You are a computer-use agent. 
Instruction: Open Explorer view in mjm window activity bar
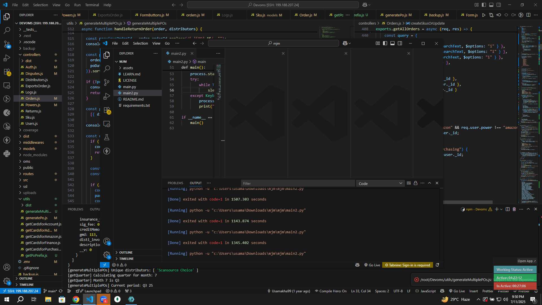tap(107, 55)
